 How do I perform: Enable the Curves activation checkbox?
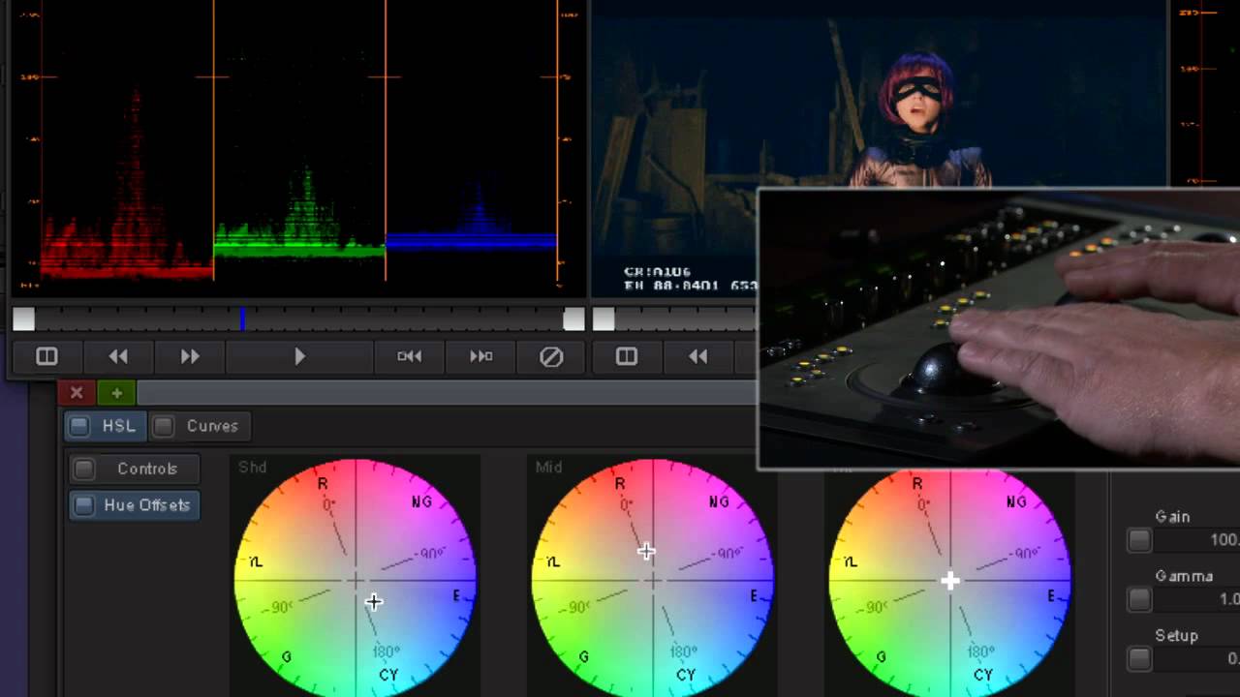165,425
